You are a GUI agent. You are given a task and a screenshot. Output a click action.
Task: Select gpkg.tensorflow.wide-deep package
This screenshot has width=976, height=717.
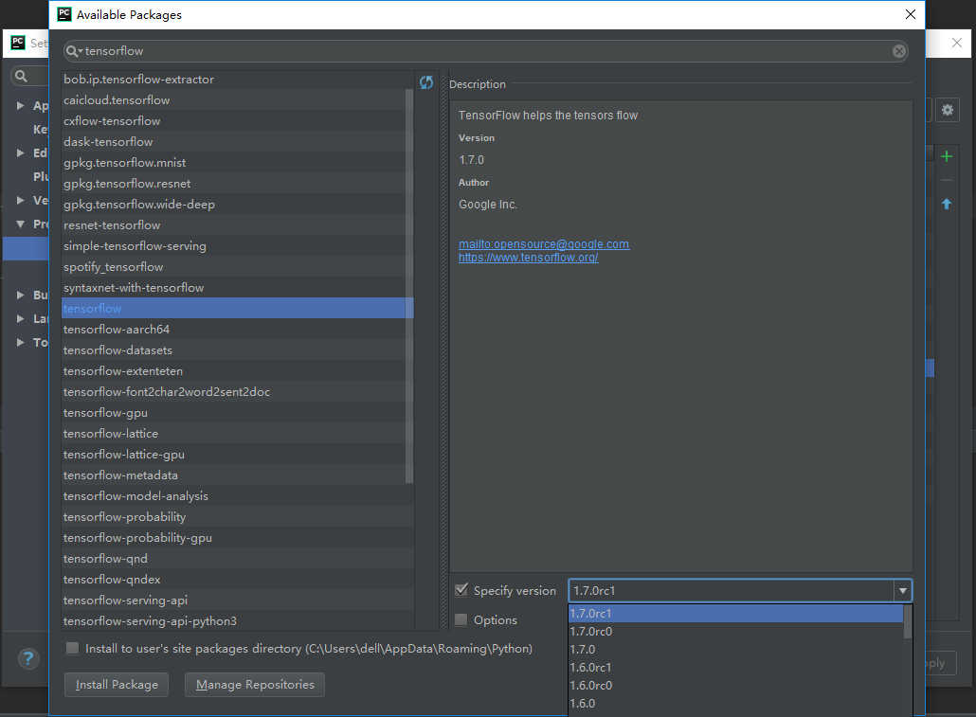click(237, 205)
